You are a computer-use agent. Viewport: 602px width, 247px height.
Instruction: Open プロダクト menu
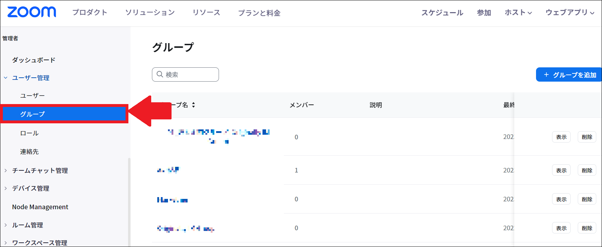pos(90,12)
